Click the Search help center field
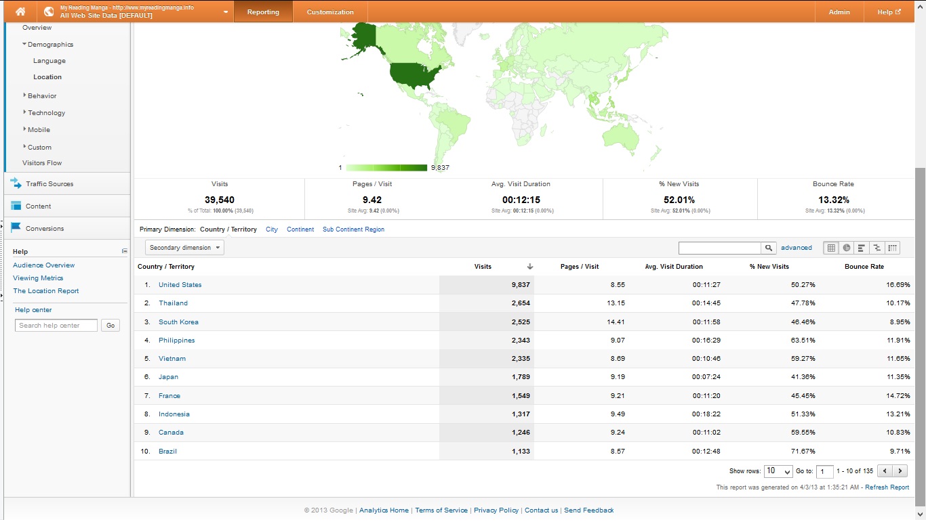Image resolution: width=926 pixels, height=526 pixels. click(x=56, y=326)
